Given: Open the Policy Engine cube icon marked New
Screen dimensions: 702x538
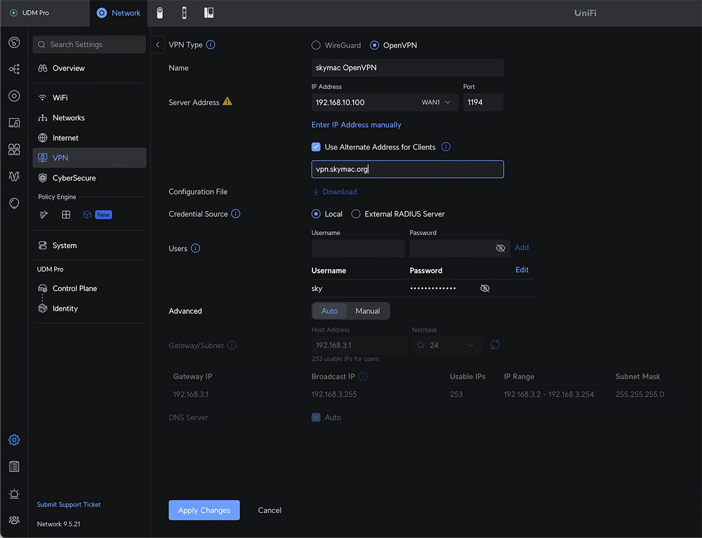Looking at the screenshot, I should [88, 214].
